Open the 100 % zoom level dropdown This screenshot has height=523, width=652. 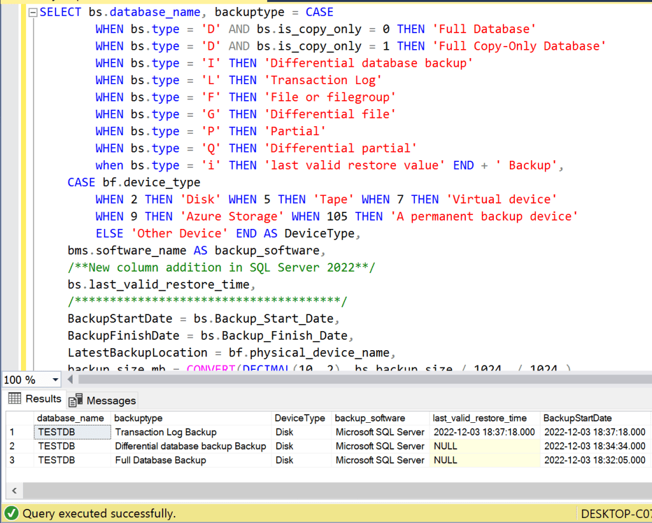point(55,380)
